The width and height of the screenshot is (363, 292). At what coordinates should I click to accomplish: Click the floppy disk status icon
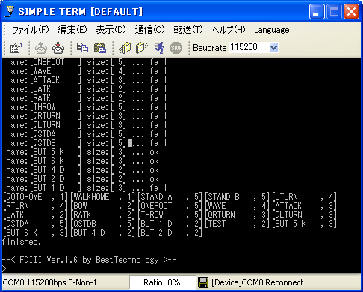tap(203, 282)
